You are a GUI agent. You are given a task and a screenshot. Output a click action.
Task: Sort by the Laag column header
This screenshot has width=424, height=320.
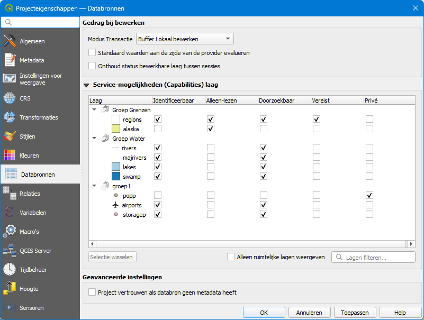coord(121,100)
